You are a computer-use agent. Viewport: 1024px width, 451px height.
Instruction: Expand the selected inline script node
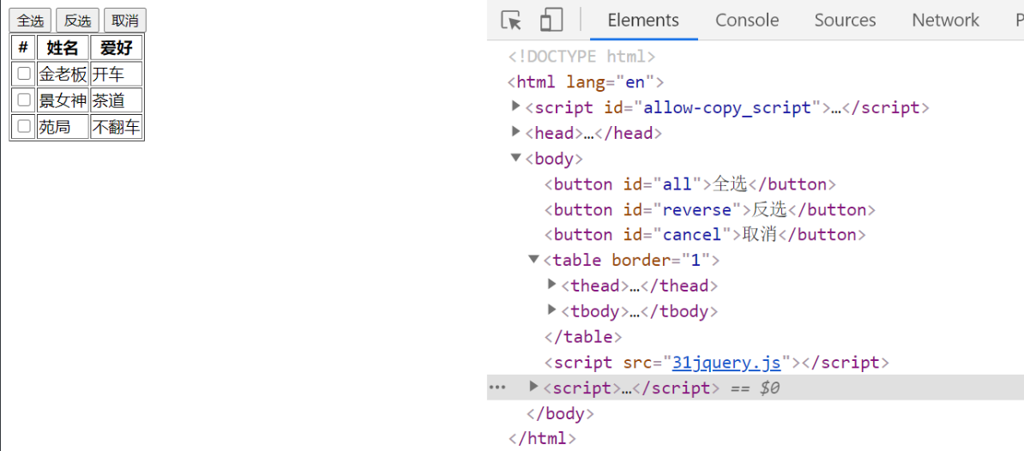pos(533,387)
